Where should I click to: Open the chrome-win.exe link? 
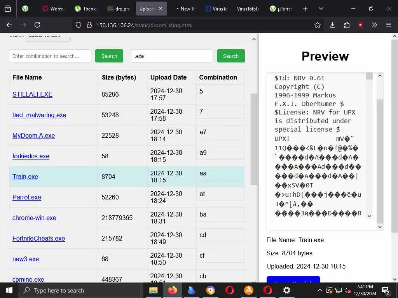(x=34, y=218)
